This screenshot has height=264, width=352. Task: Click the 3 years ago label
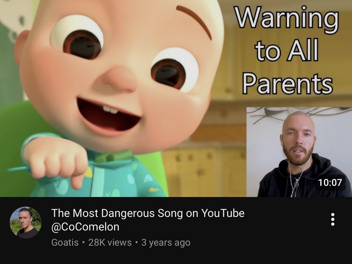point(166,242)
